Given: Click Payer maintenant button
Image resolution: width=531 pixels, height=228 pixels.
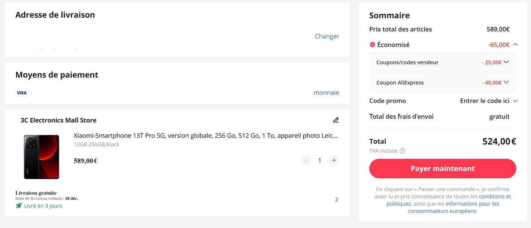Looking at the screenshot, I should (x=443, y=168).
